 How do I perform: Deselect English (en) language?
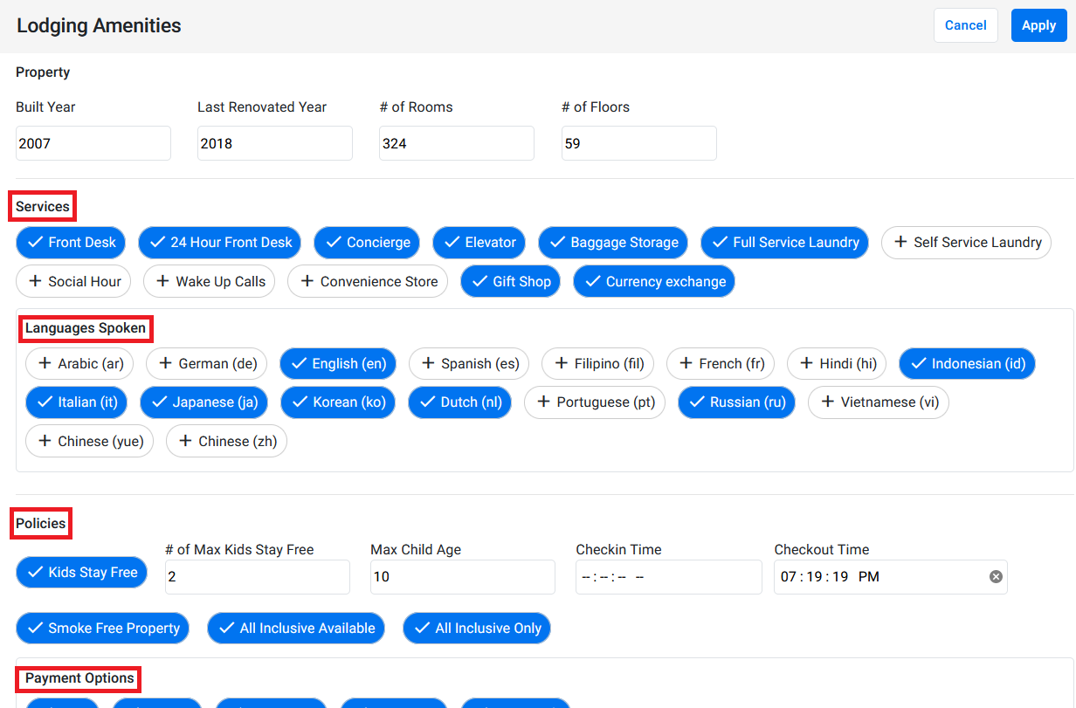tap(338, 363)
